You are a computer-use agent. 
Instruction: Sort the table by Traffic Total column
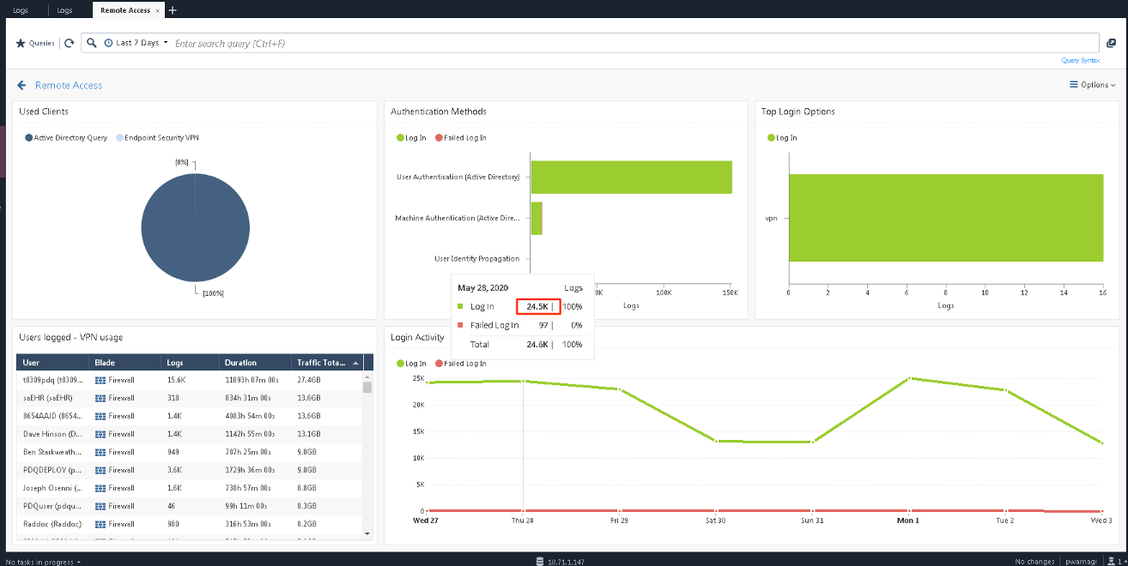pos(321,363)
